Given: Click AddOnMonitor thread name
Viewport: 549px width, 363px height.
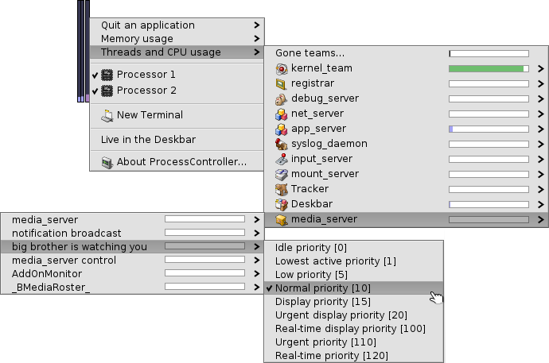Looking at the screenshot, I should coord(47,273).
